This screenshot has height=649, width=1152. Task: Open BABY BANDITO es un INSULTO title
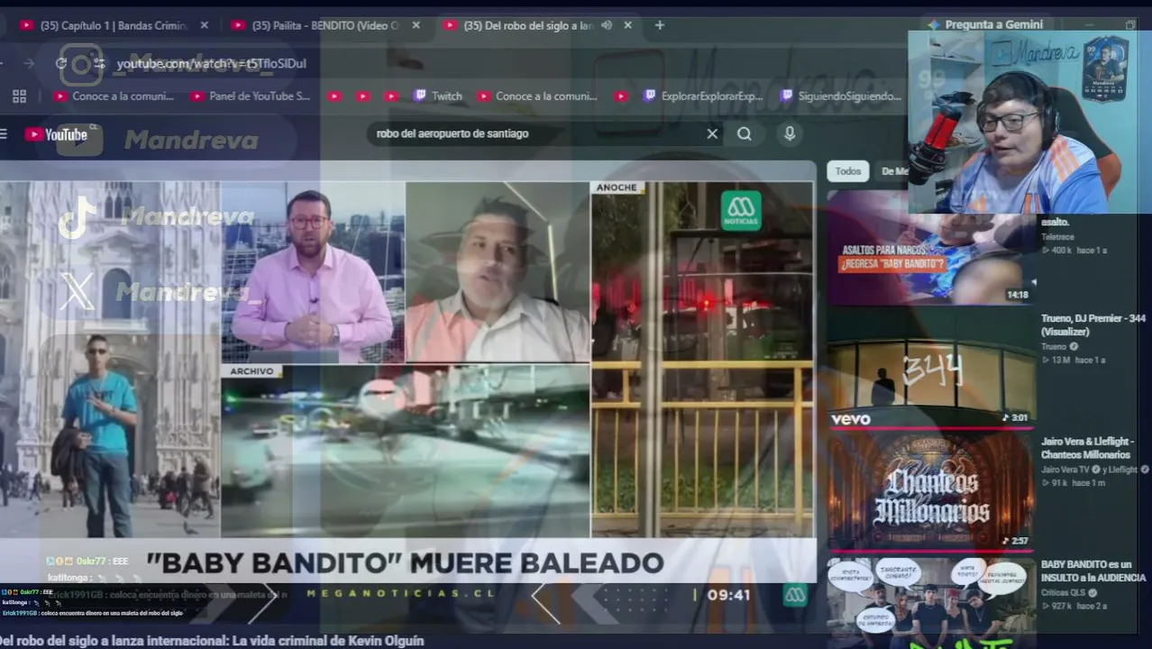click(x=1093, y=571)
